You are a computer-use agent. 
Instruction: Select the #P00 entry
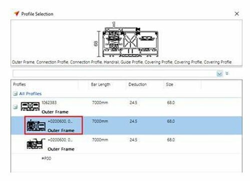46,158
